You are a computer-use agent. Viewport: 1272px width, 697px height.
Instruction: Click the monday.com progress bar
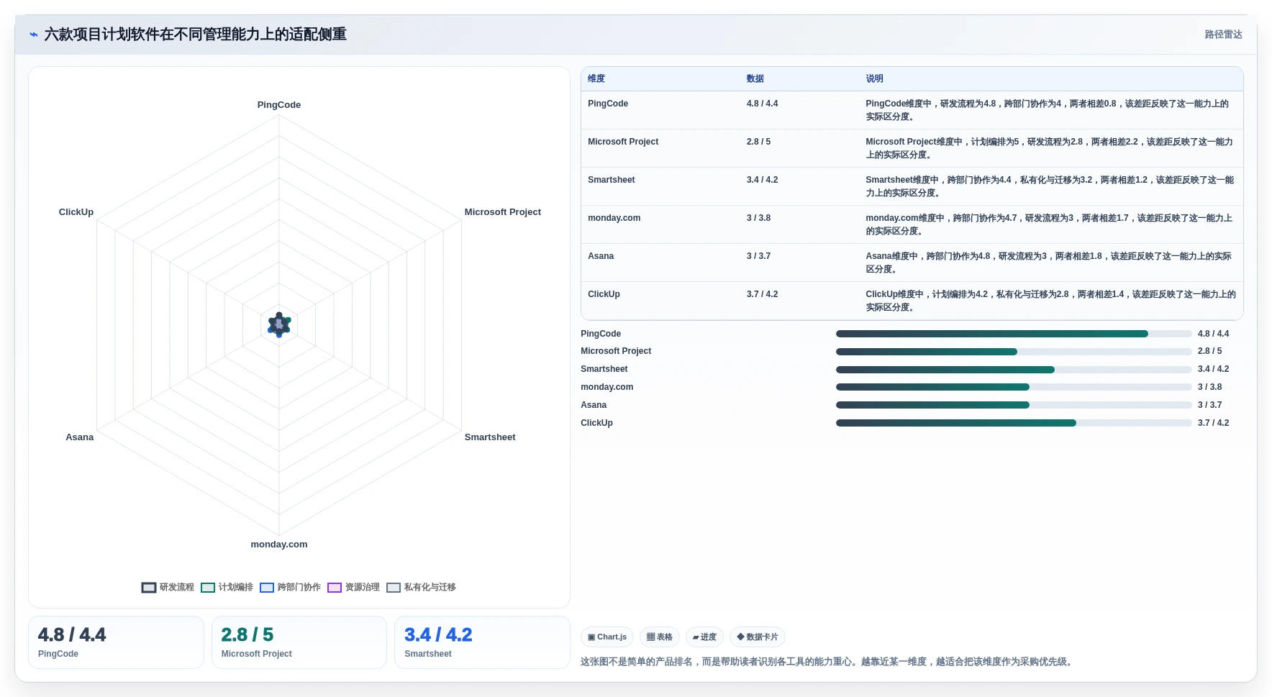(x=1014, y=387)
